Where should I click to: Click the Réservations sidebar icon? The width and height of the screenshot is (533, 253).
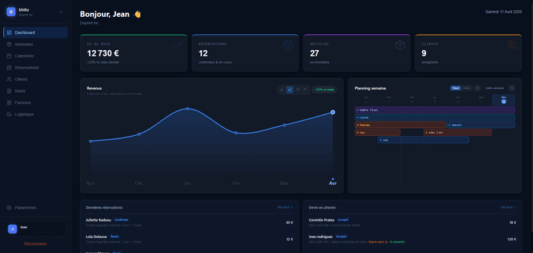click(9, 68)
